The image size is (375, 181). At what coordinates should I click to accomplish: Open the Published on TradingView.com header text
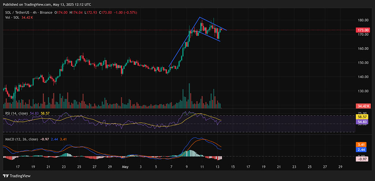coord(47,4)
